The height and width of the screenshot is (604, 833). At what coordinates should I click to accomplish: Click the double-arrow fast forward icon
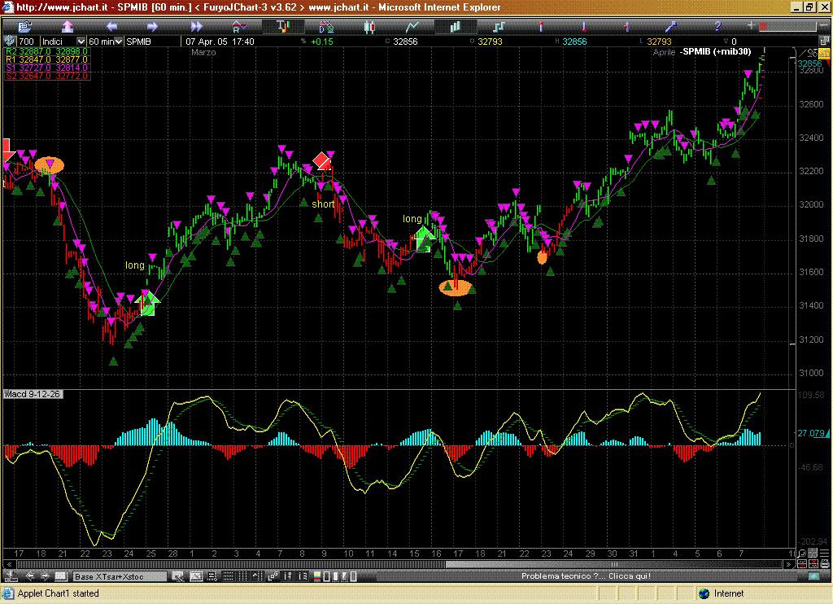tap(195, 26)
